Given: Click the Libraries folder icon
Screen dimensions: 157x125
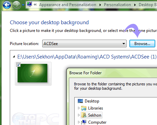Looking at the screenshot, I should (84, 108).
